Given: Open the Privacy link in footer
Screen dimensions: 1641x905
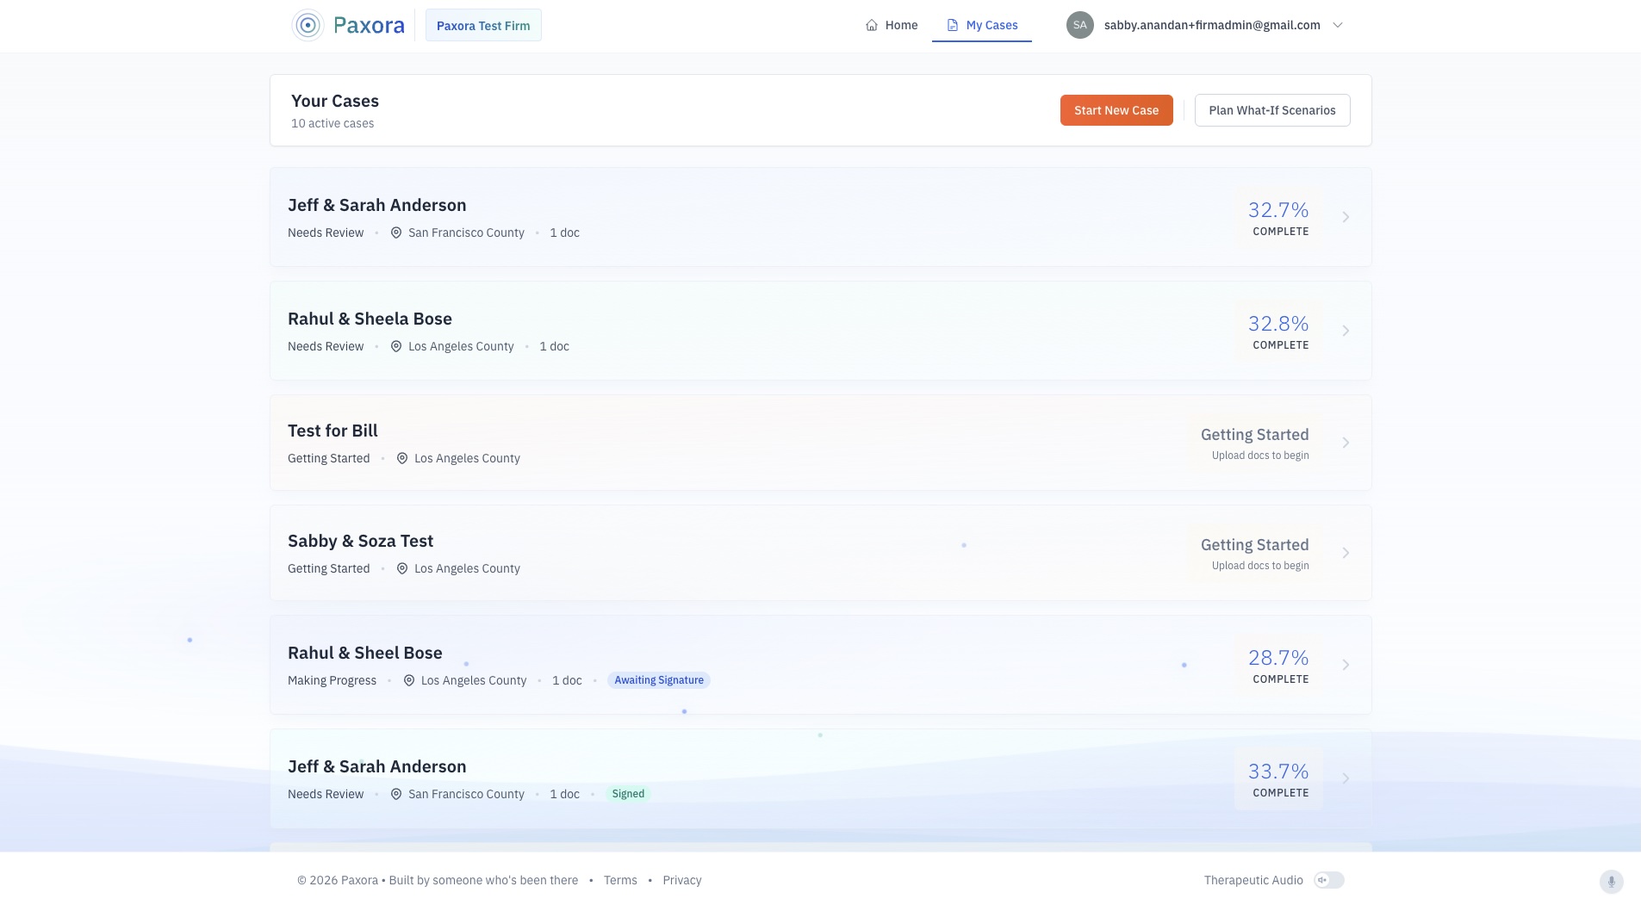Looking at the screenshot, I should point(681,880).
